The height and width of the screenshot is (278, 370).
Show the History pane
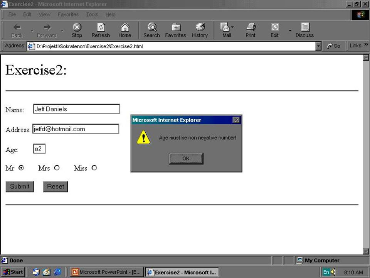[200, 31]
